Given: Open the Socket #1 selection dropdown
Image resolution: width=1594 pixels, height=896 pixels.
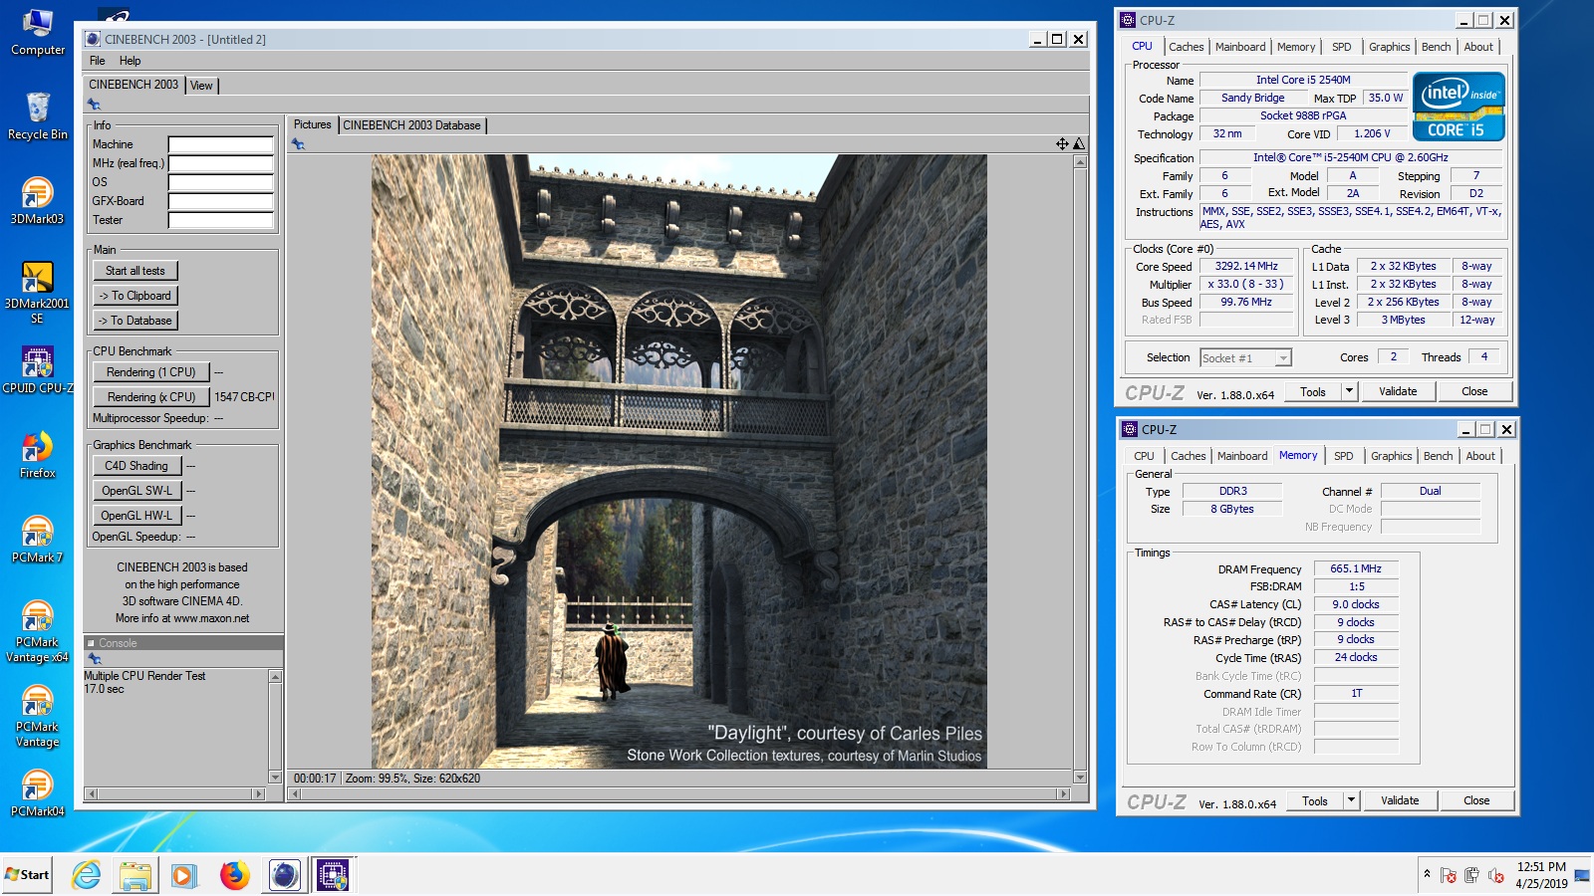Looking at the screenshot, I should (1284, 357).
